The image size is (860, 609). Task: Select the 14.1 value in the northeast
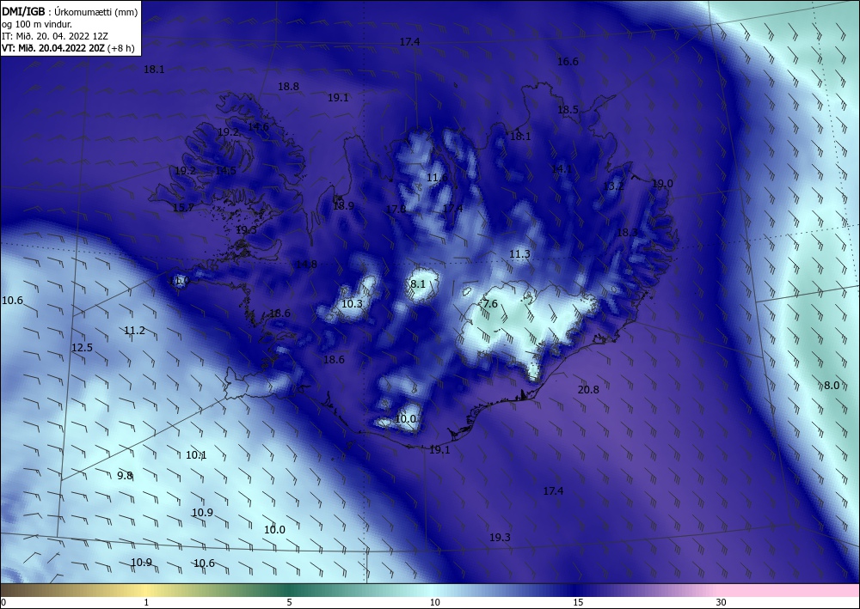(x=562, y=169)
